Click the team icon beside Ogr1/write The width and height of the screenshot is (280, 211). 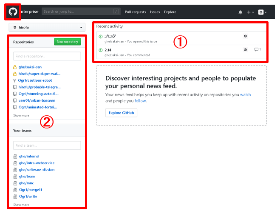pyautogui.click(x=15, y=197)
